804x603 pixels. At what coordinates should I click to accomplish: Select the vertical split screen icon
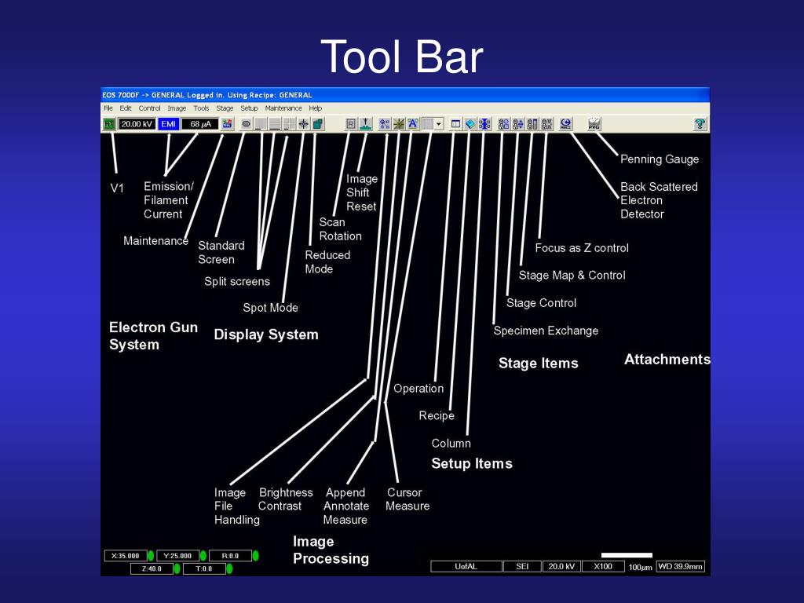[261, 124]
